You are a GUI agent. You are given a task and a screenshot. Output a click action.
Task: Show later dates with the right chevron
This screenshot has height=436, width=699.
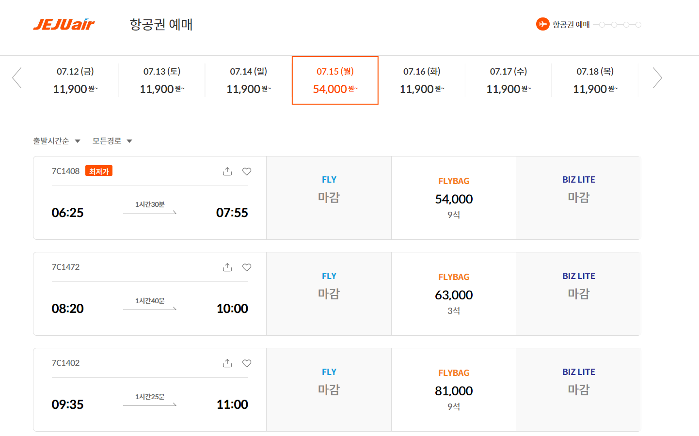pos(657,78)
